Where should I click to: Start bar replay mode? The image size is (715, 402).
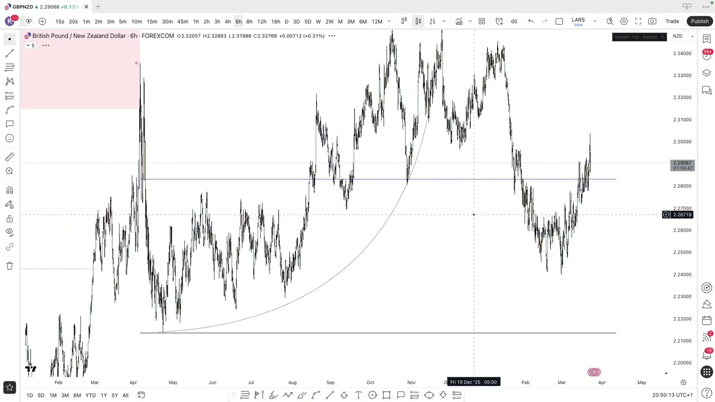tap(514, 21)
